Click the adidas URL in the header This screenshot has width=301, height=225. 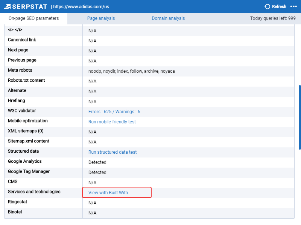pyautogui.click(x=81, y=7)
